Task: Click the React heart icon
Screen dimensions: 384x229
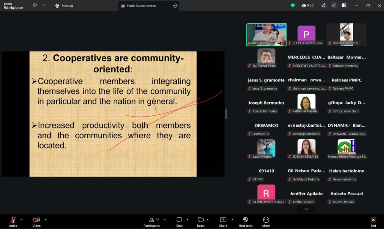Action: 201,220
